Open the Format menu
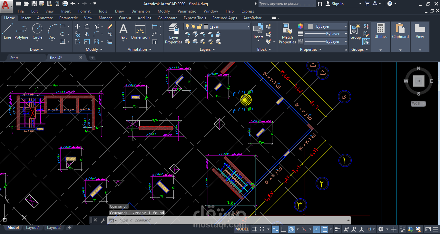The width and height of the screenshot is (440, 234). pos(84,11)
